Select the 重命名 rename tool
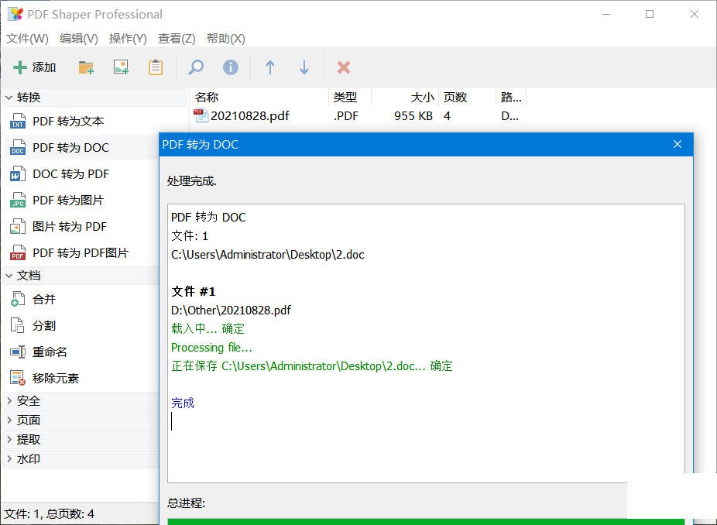Screen dimensions: 717x525 pos(82,352)
